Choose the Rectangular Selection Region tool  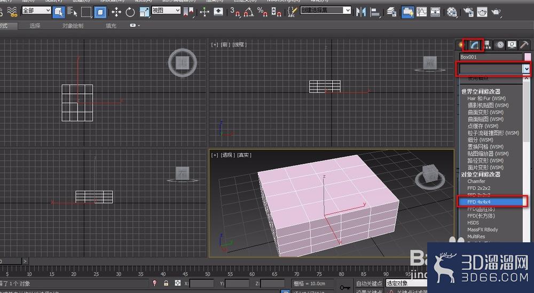coord(86,12)
